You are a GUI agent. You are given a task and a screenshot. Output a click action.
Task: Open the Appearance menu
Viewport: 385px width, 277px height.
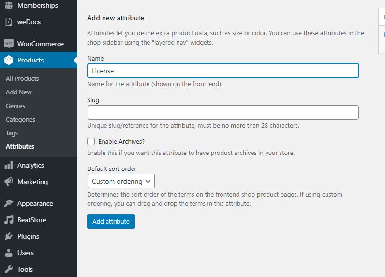pyautogui.click(x=39, y=203)
